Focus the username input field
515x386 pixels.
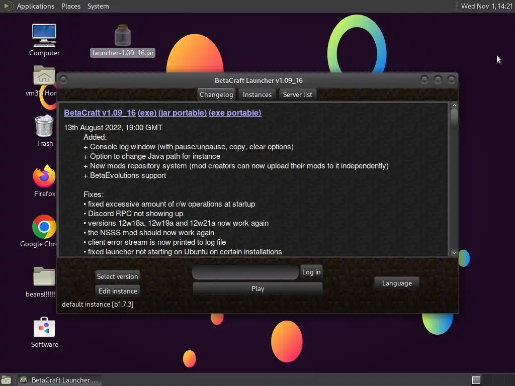[245, 272]
